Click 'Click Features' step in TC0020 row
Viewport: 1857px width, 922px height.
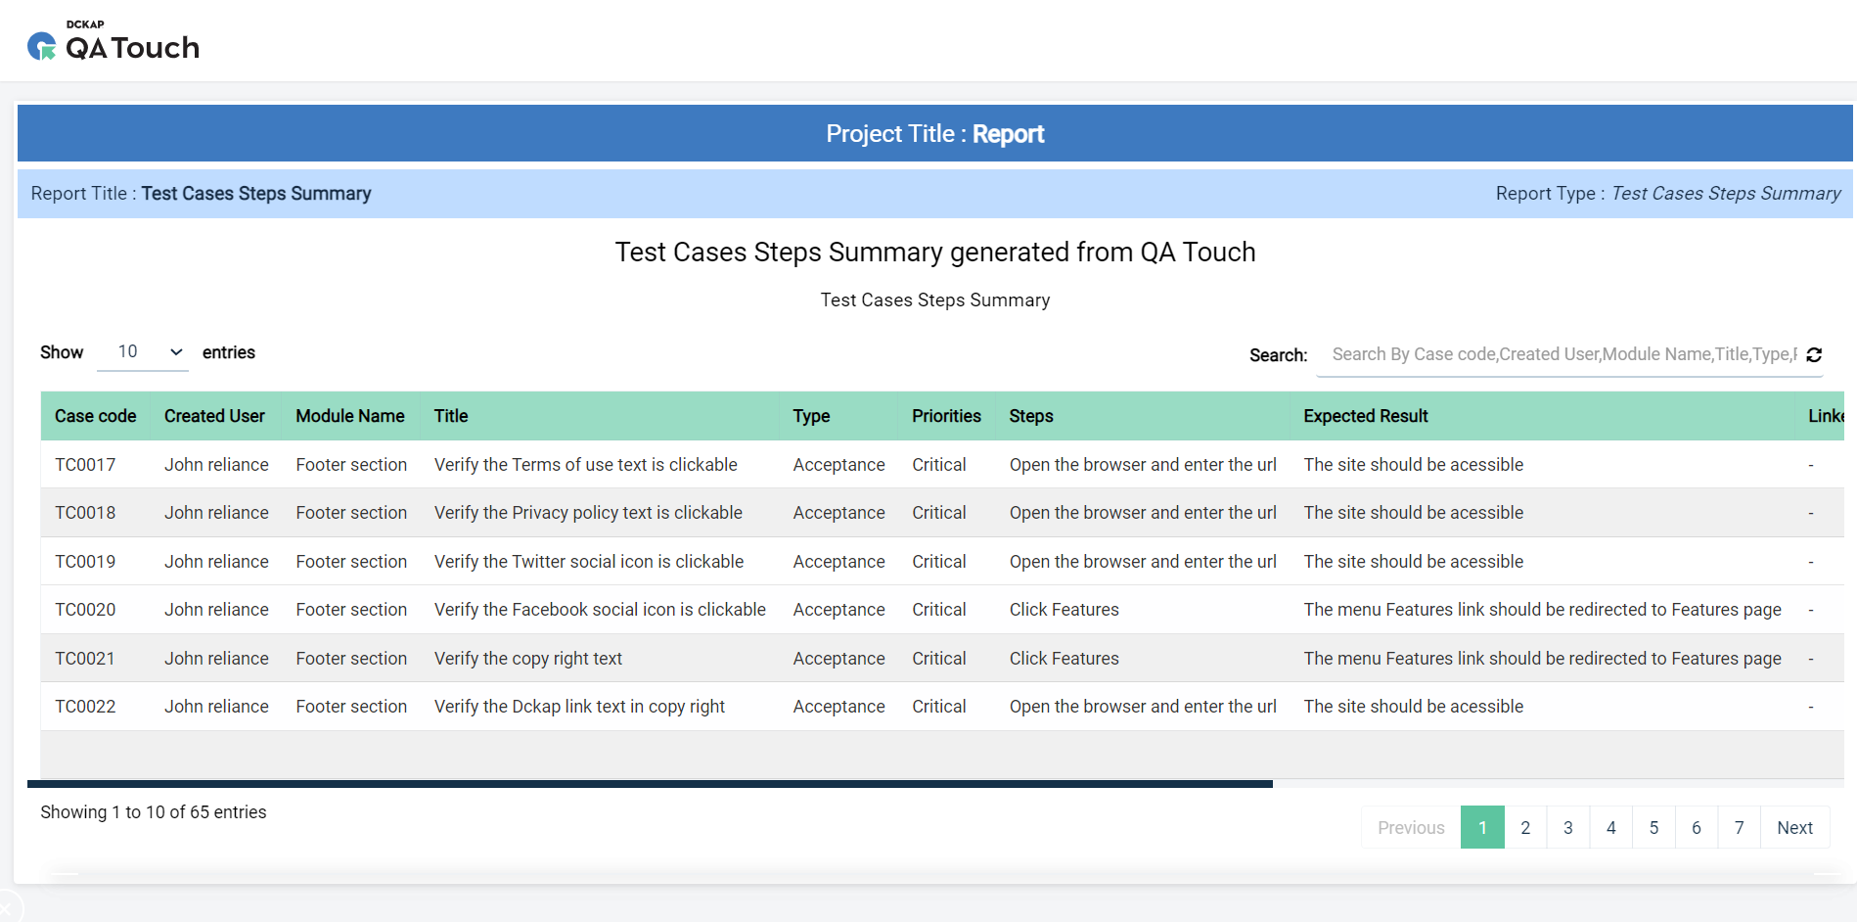click(x=1064, y=610)
